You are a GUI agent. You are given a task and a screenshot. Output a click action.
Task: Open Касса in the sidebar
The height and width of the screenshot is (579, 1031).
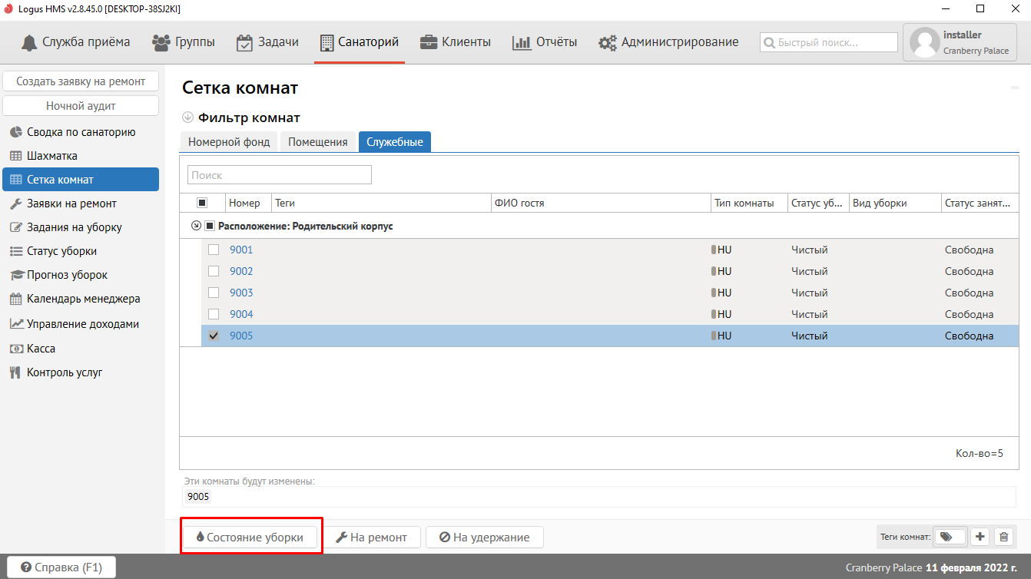click(41, 349)
